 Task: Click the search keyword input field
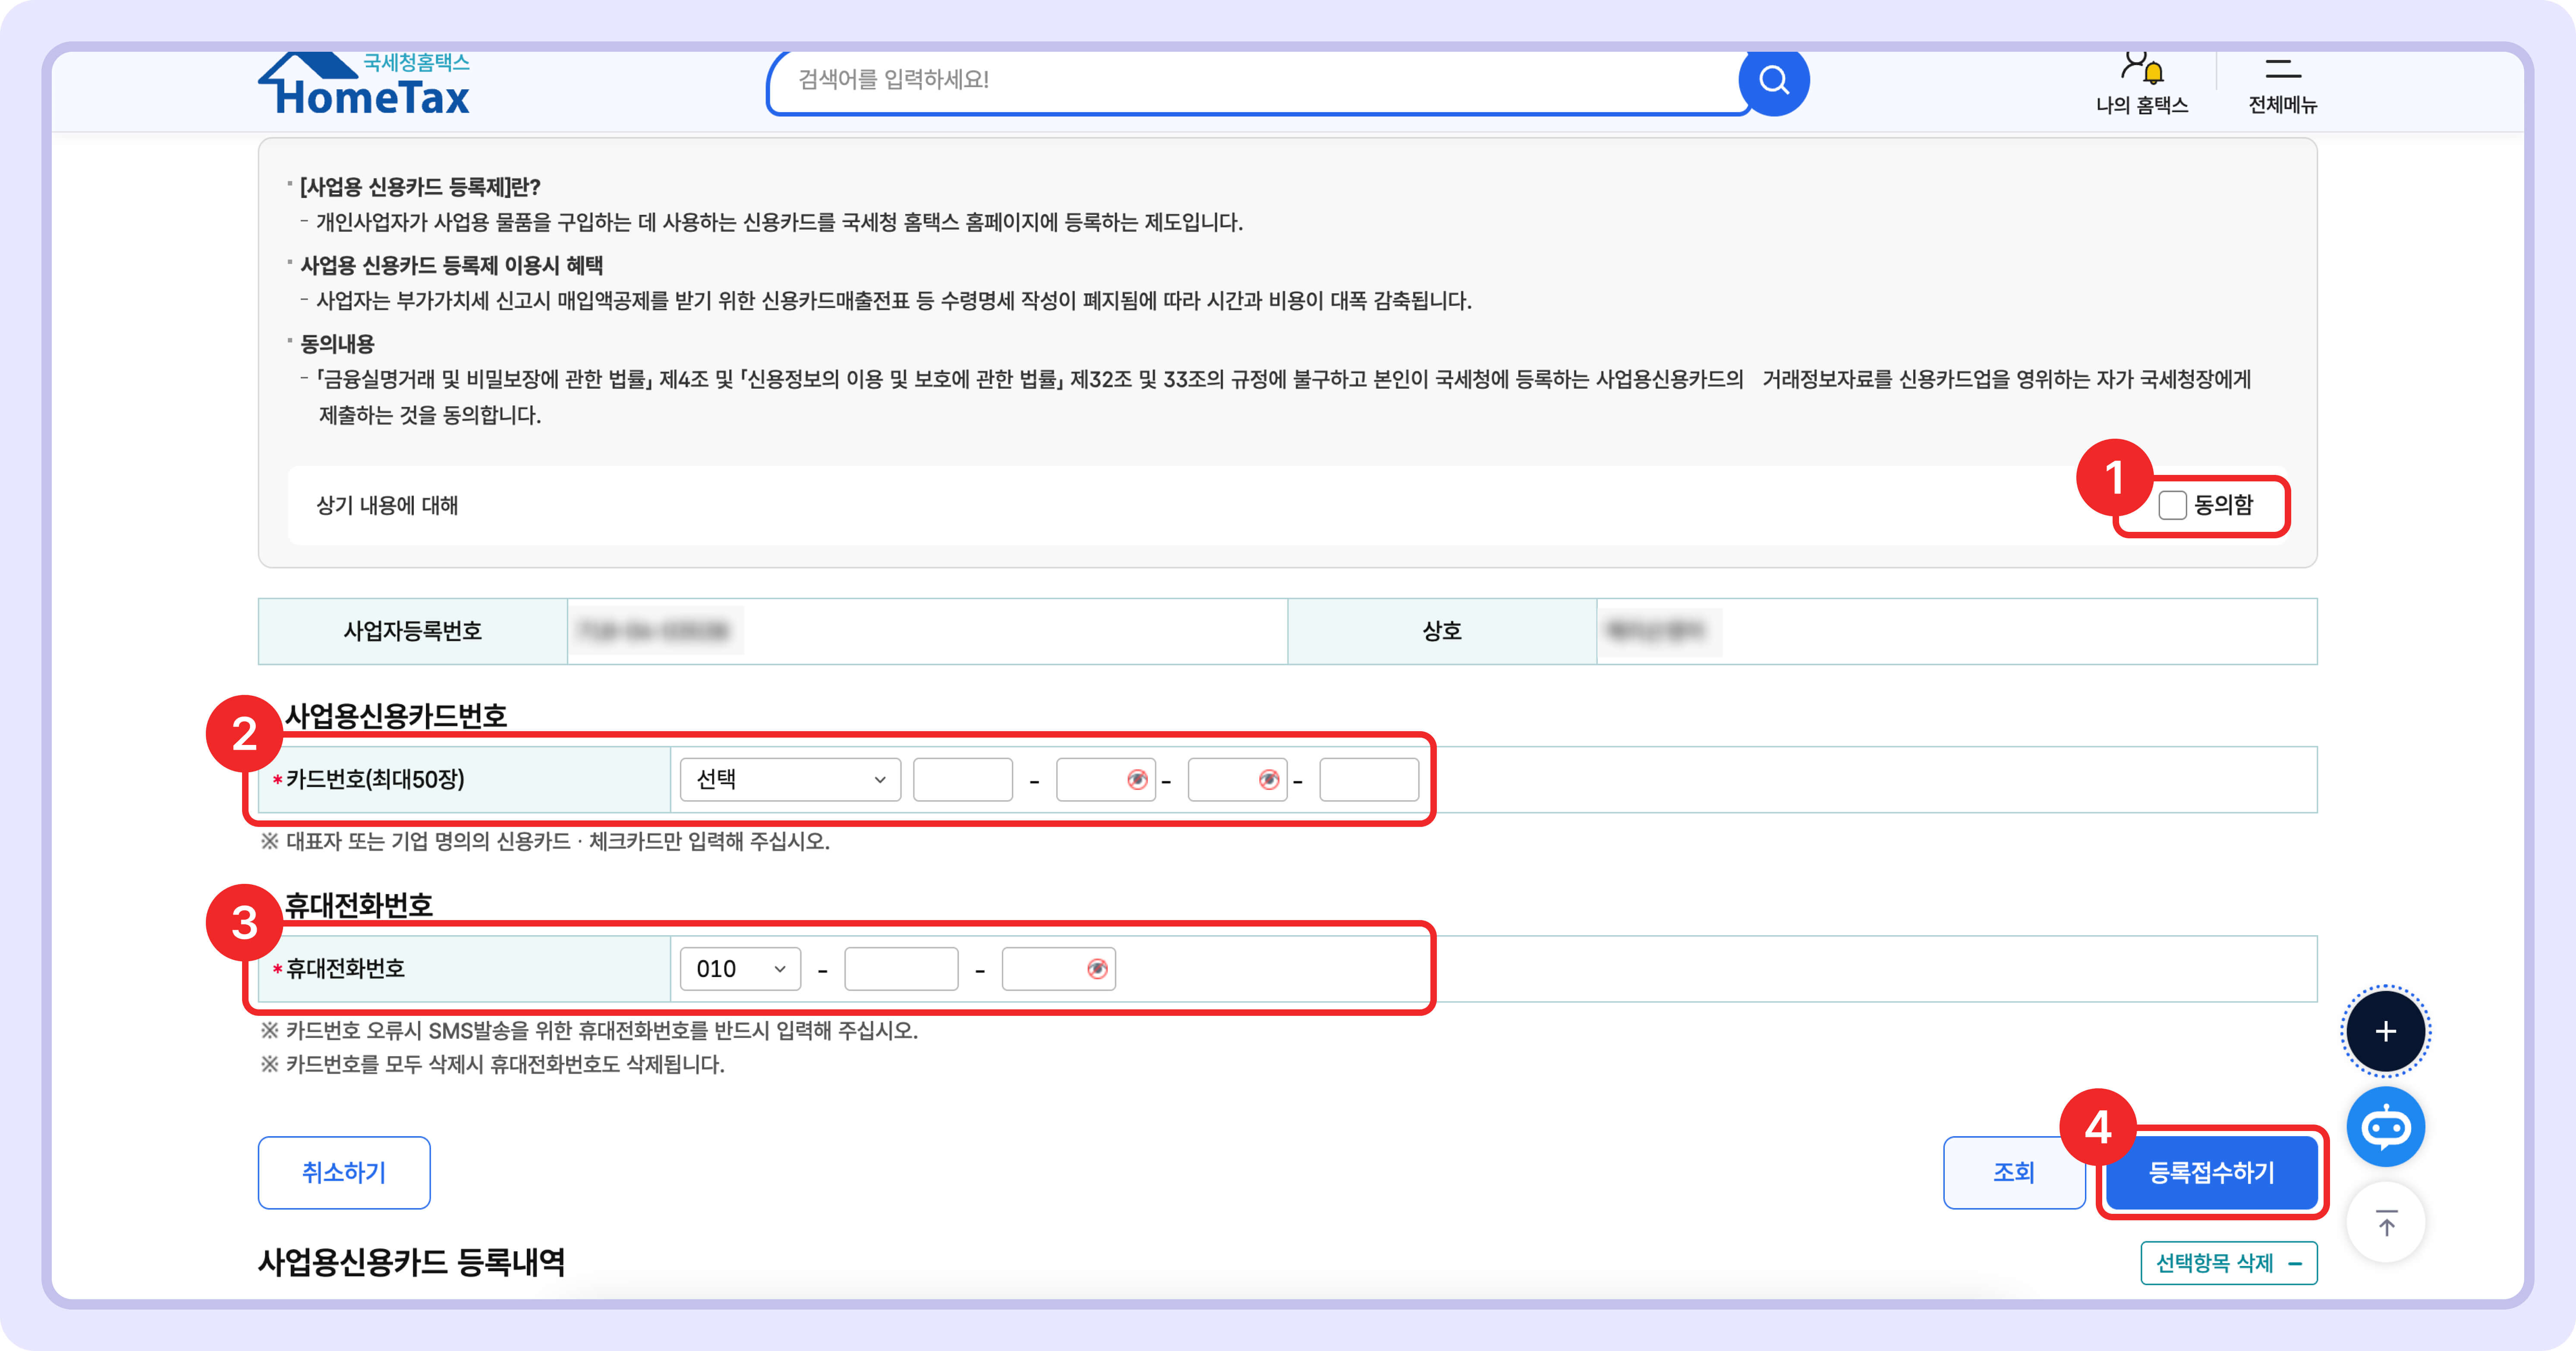[1250, 80]
